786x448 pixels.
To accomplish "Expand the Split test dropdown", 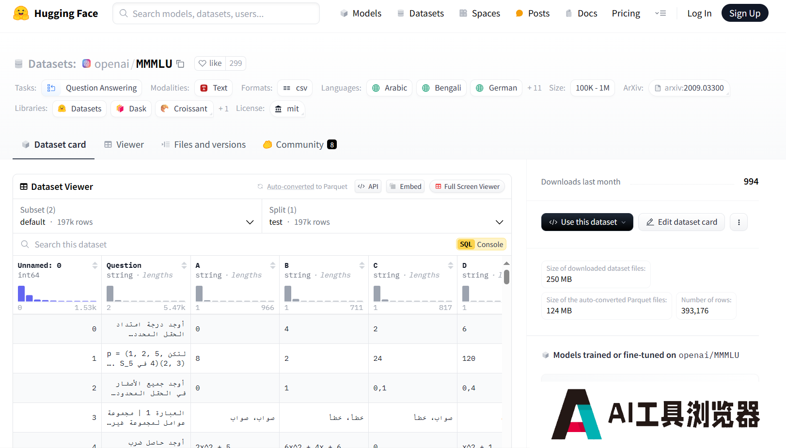I will coord(387,216).
